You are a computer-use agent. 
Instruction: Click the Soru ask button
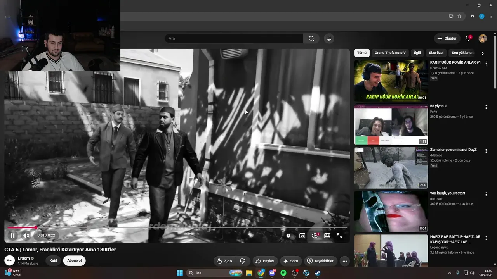pyautogui.click(x=291, y=261)
